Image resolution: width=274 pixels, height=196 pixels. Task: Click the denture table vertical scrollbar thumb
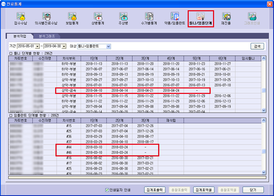[x=263, y=90]
